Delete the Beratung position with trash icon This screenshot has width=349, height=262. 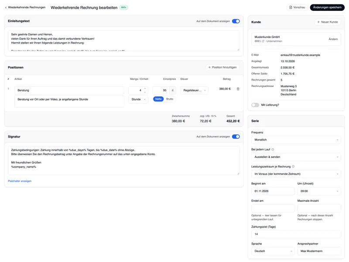[238, 89]
